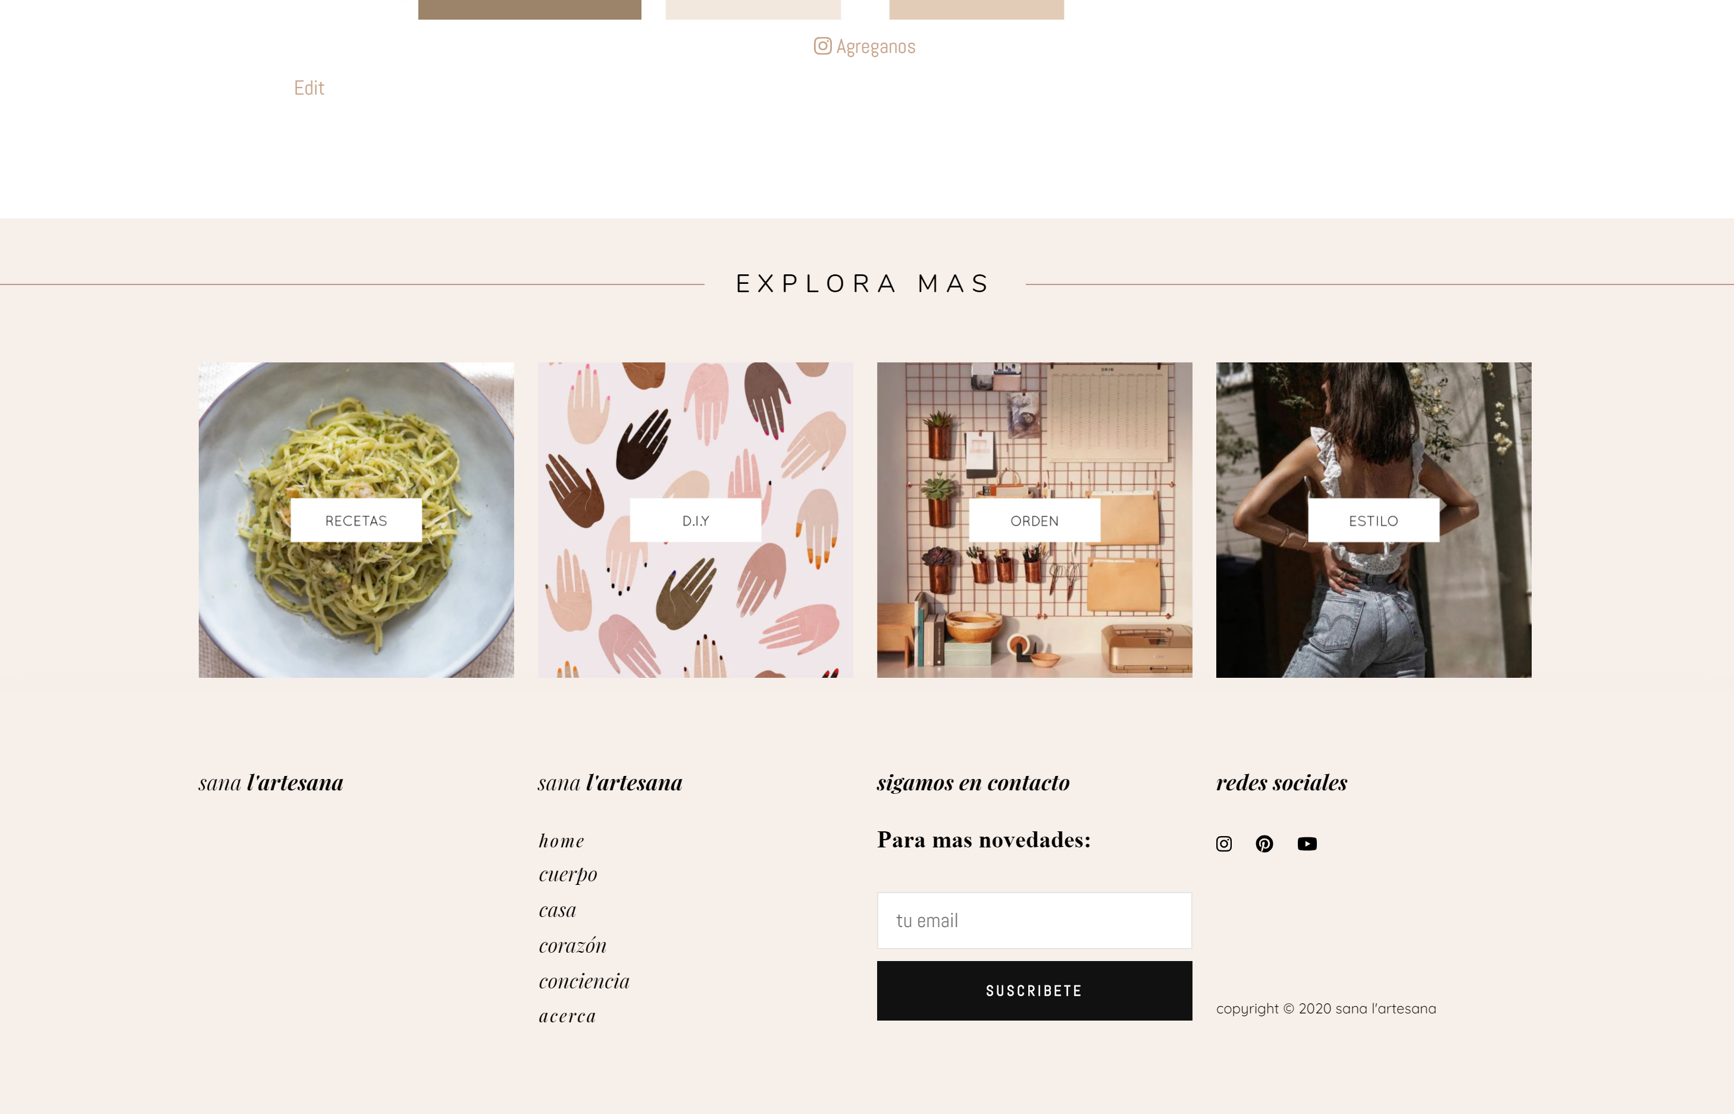
Task: Click the Agreganos link
Action: [x=875, y=47]
